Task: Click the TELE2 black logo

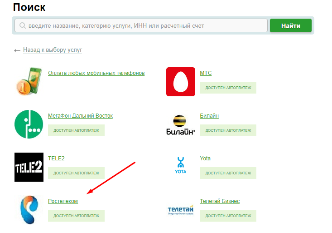Action: pos(29,167)
